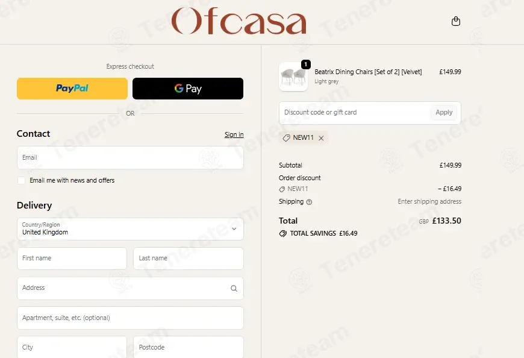Check Email me with news and offers
The width and height of the screenshot is (524, 358).
pyautogui.click(x=22, y=180)
